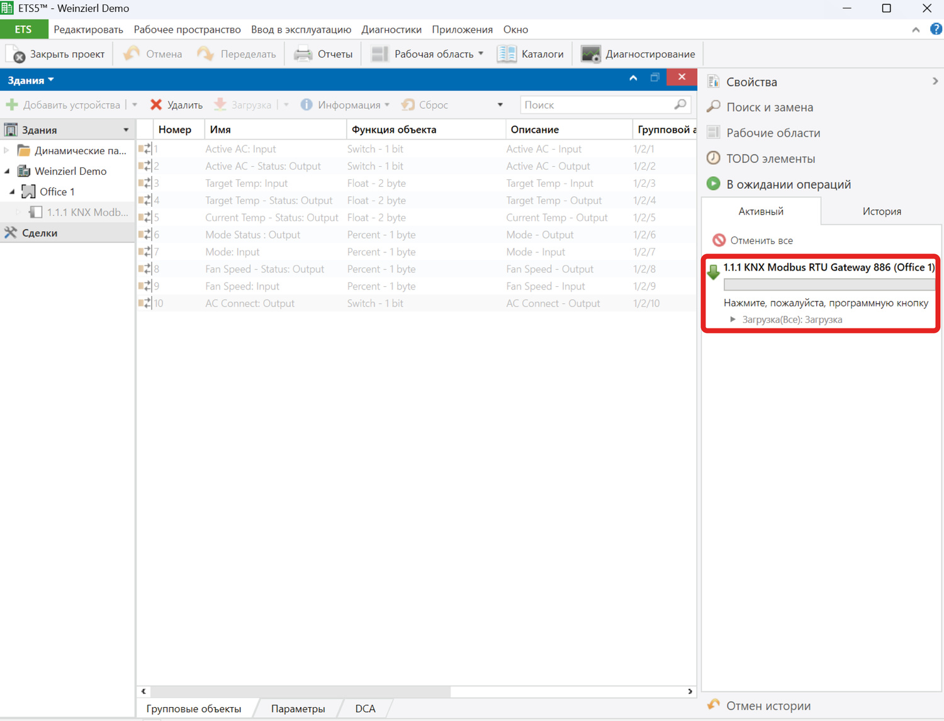Click the green Pending Operations play icon
Image resolution: width=944 pixels, height=721 pixels.
(x=713, y=184)
